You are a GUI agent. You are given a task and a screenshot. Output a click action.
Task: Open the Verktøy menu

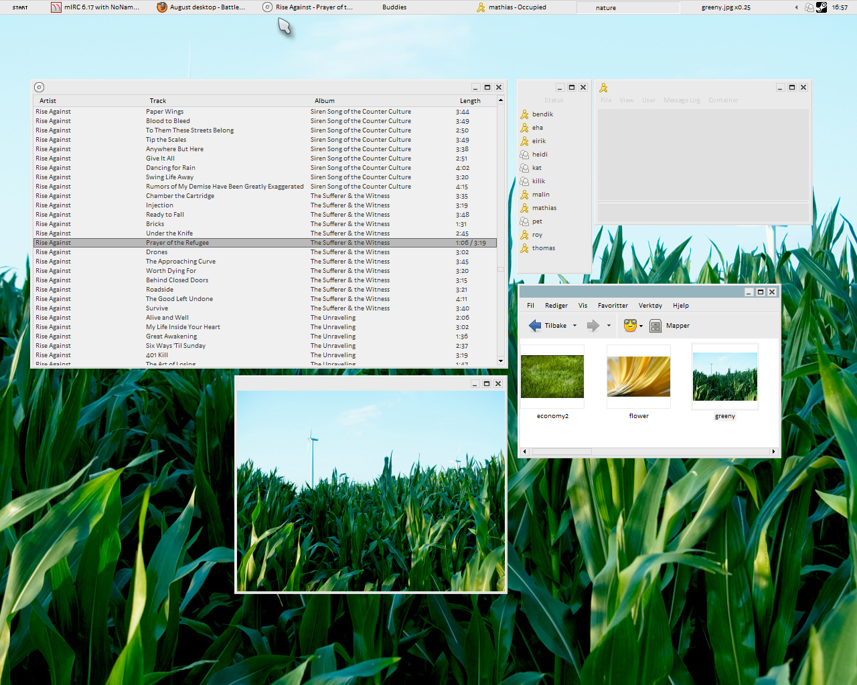[650, 306]
